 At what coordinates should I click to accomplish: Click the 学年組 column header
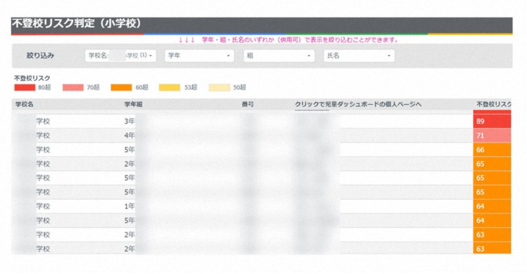pos(133,104)
